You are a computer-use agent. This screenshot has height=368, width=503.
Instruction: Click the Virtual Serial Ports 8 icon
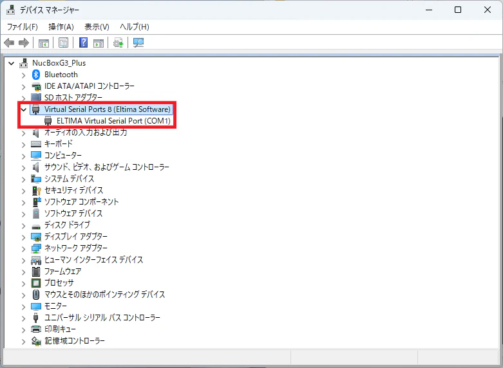point(36,109)
